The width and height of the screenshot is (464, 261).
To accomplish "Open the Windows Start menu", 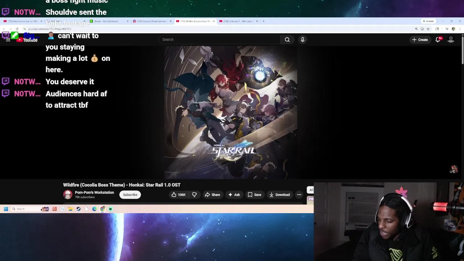I will tap(6, 209).
